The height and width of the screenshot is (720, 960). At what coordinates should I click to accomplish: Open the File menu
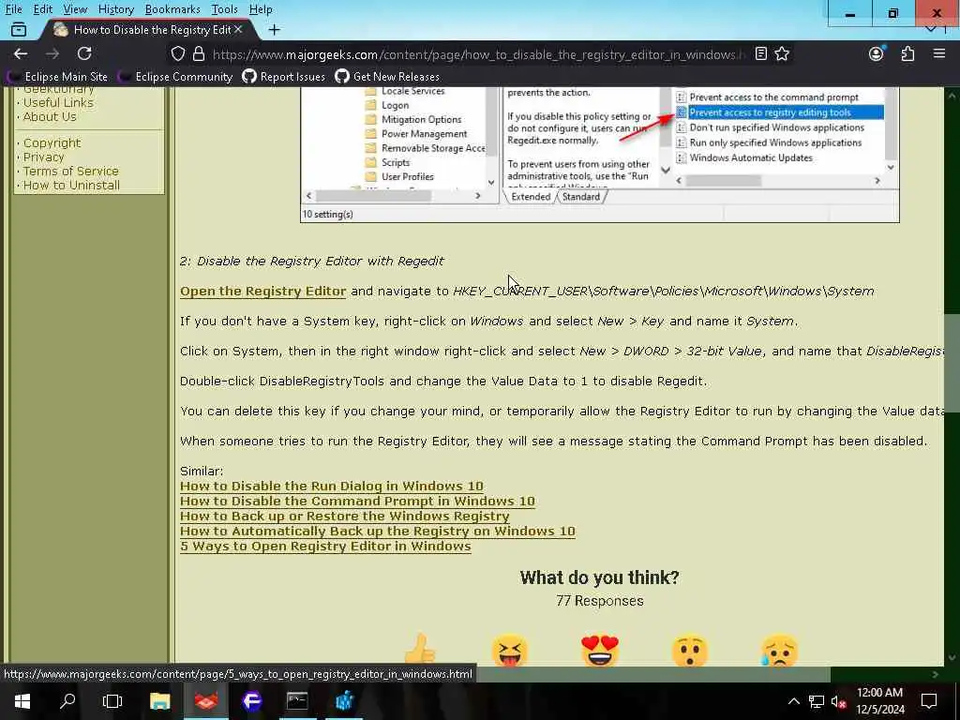coord(13,9)
